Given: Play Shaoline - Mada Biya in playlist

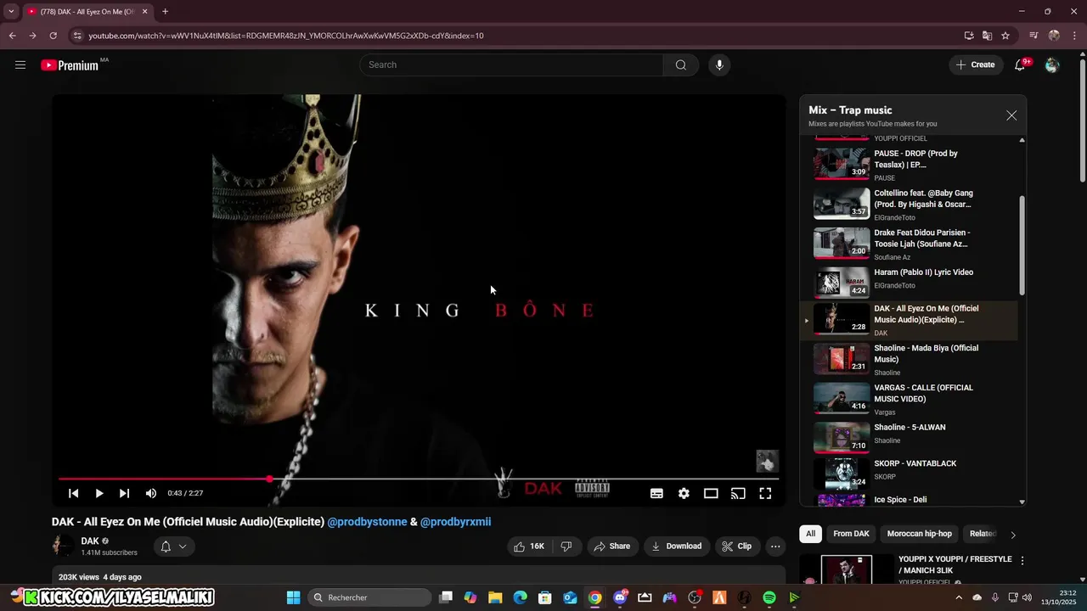Looking at the screenshot, I should (x=909, y=360).
